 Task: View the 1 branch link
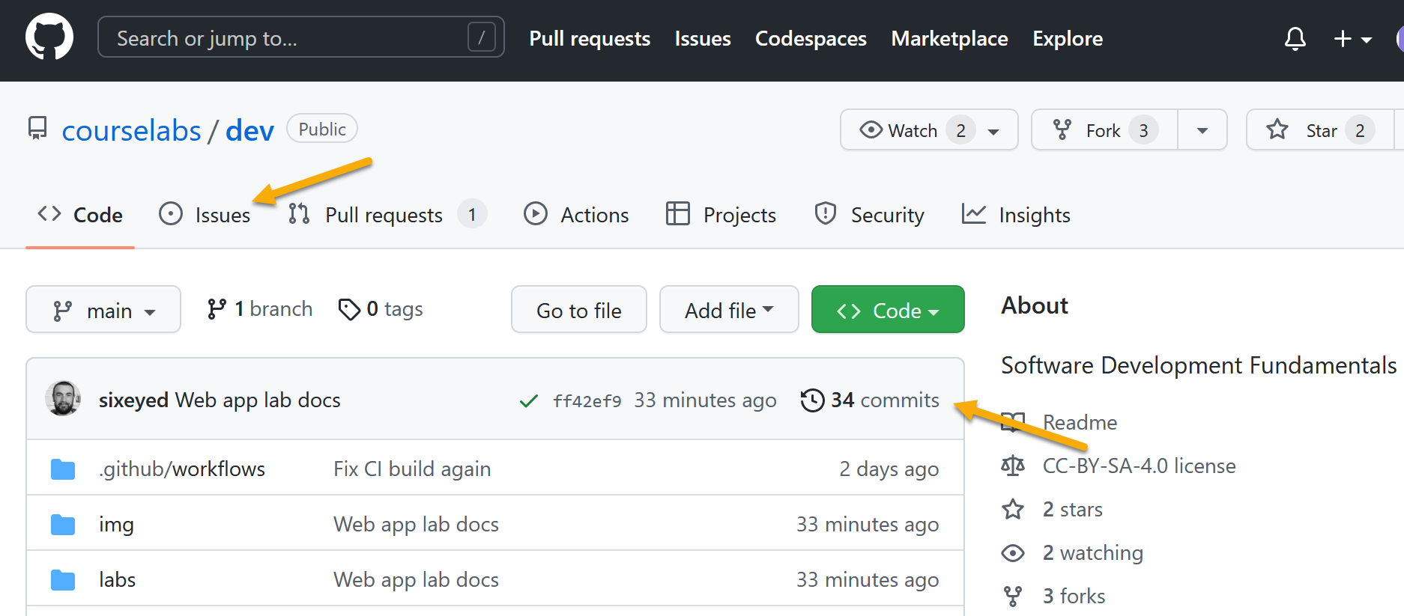click(259, 309)
